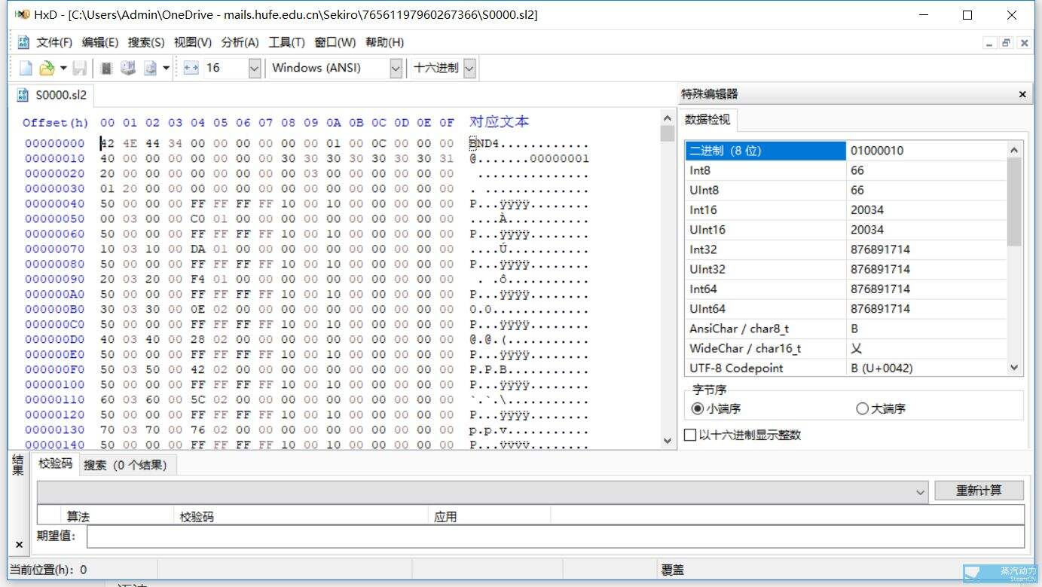Click the offset label 00000010

coord(54,158)
